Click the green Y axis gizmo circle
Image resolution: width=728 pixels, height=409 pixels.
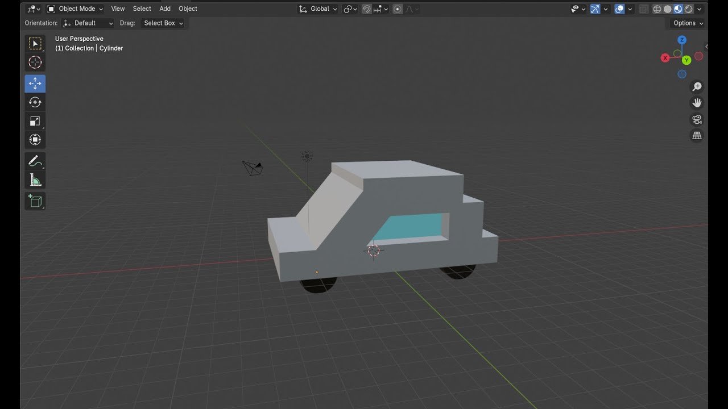[x=686, y=60]
